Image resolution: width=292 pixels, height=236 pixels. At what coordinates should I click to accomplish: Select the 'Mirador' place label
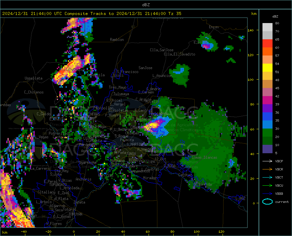[x=150, y=178]
